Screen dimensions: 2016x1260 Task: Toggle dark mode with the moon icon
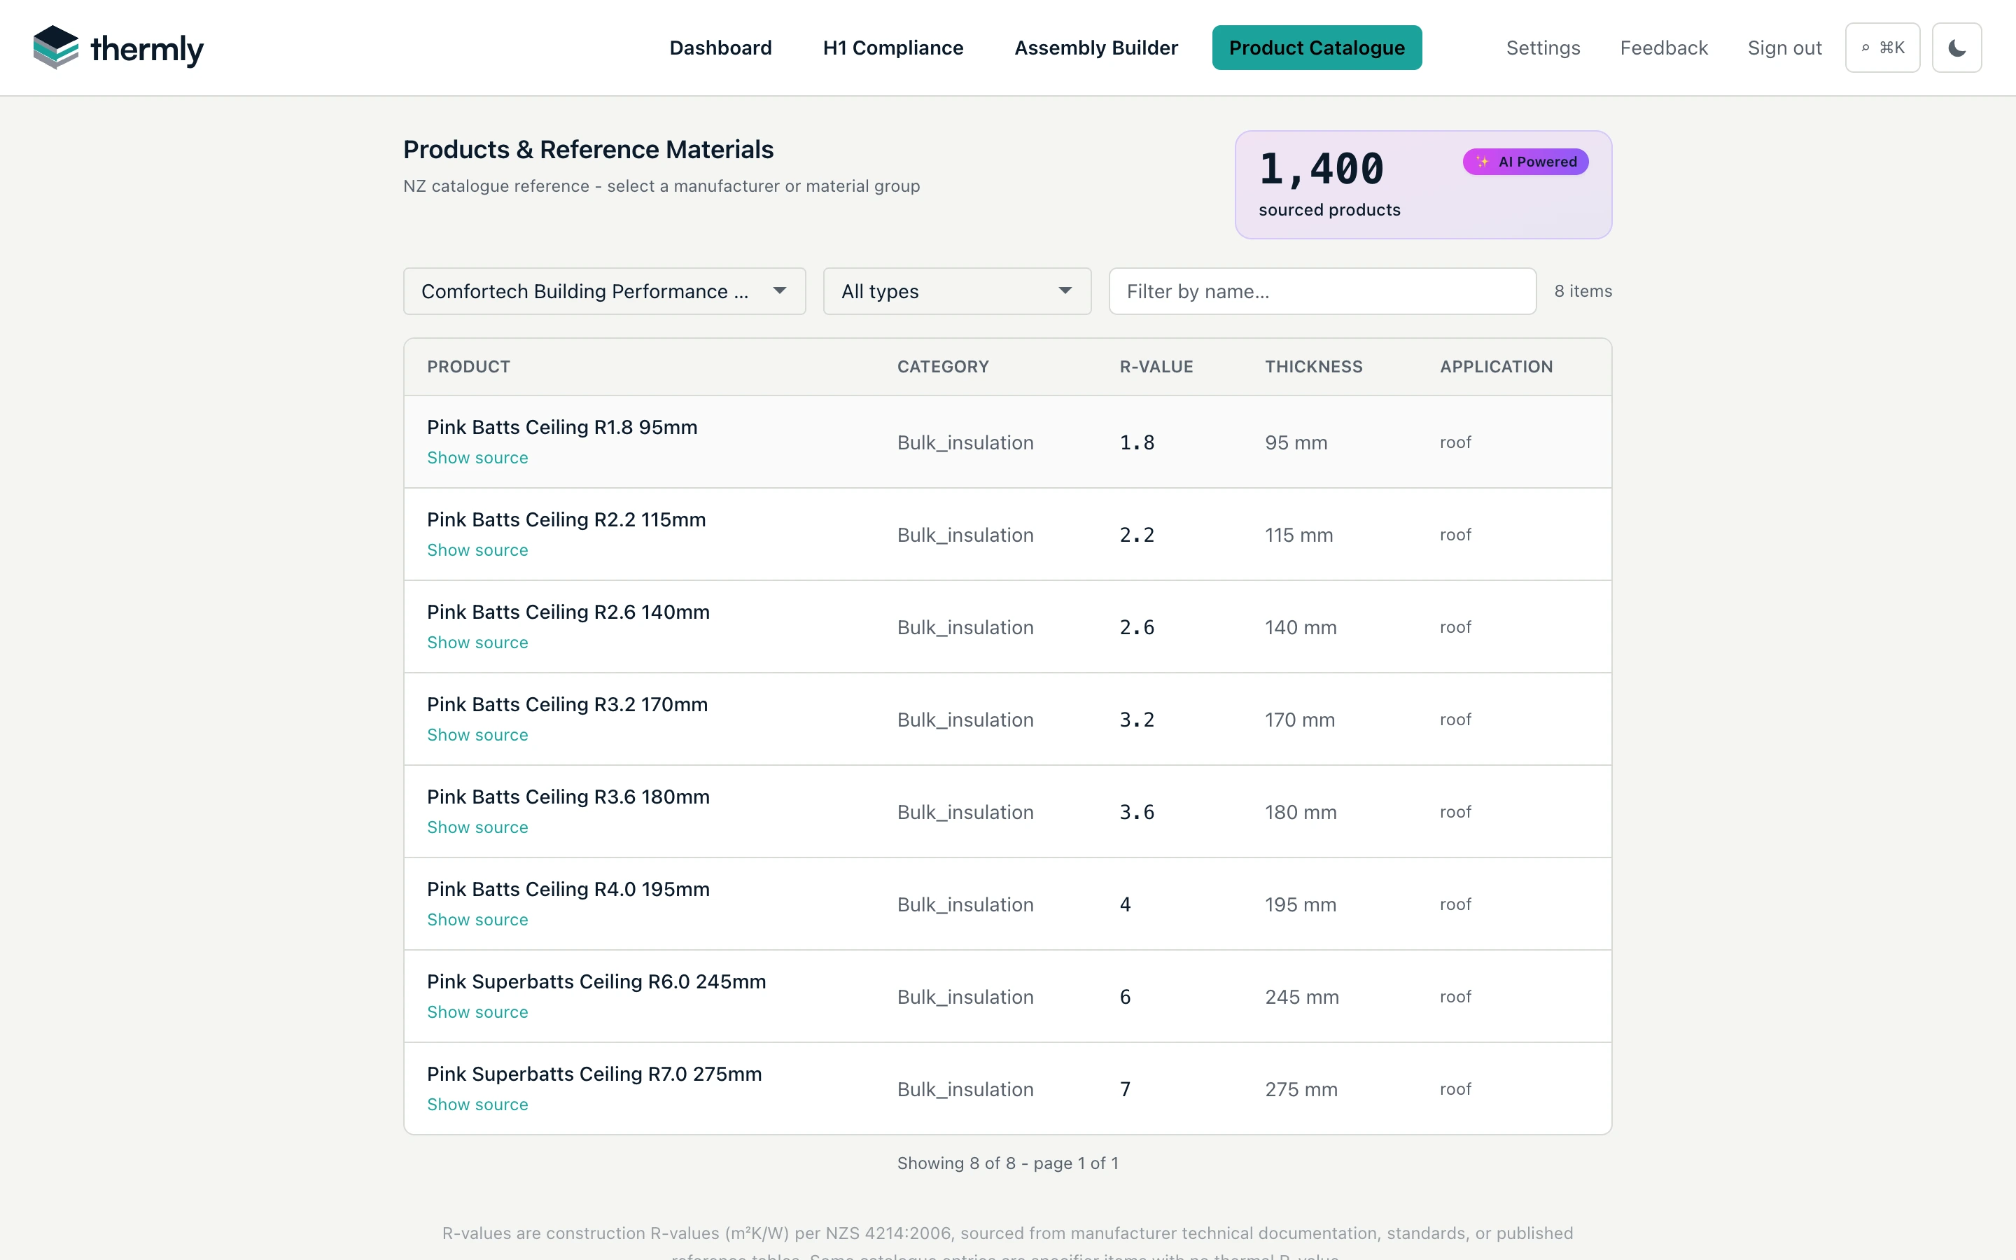click(x=1956, y=48)
